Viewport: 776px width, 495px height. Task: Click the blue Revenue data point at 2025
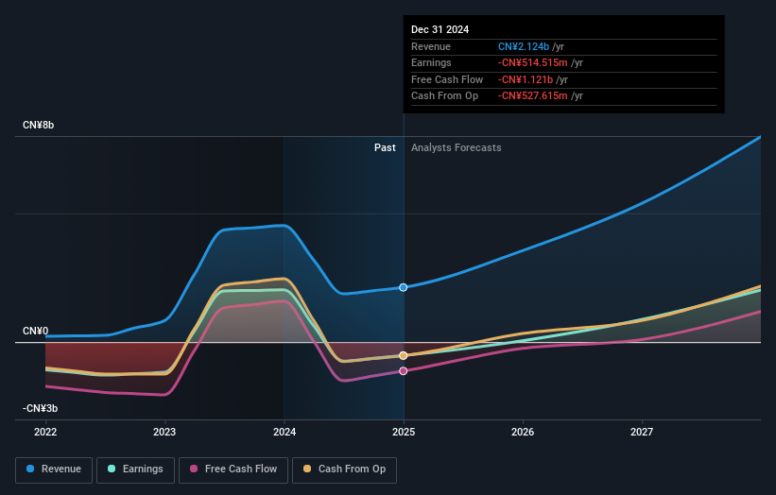pos(404,287)
